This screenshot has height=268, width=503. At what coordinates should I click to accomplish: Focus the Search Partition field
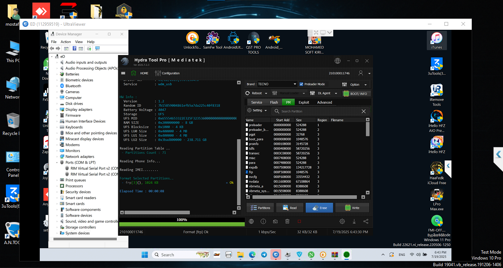[316, 111]
